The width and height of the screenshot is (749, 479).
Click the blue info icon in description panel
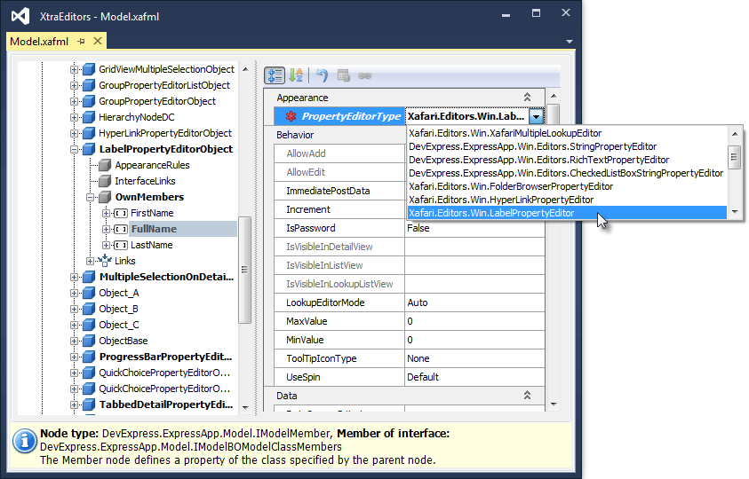(25, 440)
